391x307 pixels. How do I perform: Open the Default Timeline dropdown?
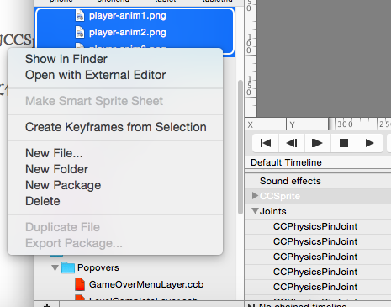pos(318,162)
